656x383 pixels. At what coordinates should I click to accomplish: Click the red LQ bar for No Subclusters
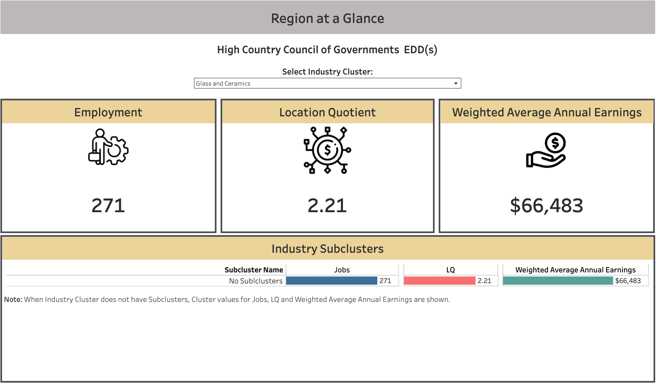pos(440,281)
